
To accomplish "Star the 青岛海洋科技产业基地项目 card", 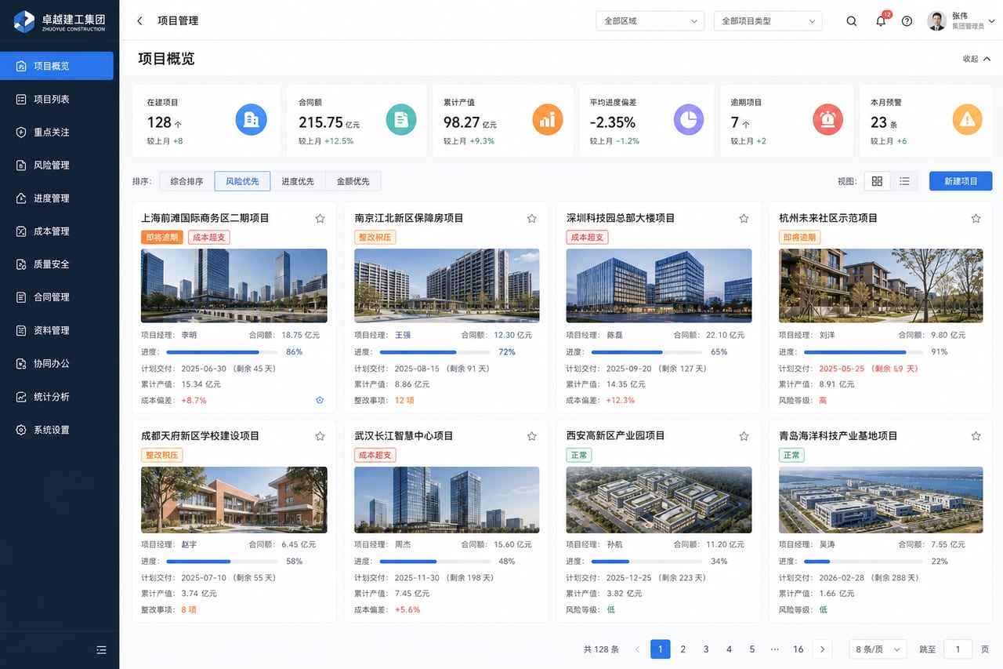I will (x=976, y=436).
